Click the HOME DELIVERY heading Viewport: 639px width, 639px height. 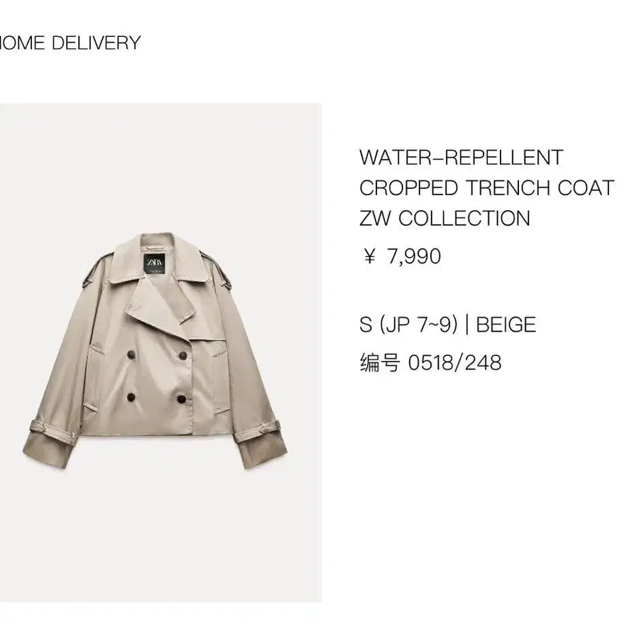(70, 43)
